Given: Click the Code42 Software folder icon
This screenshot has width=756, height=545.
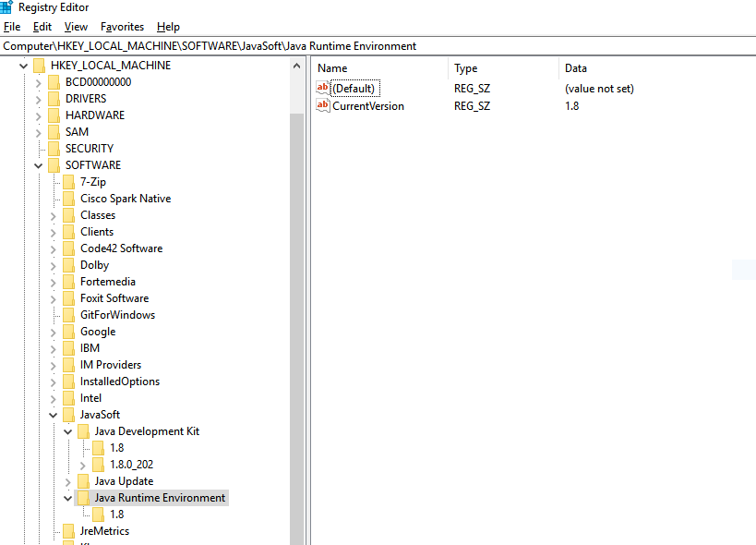Looking at the screenshot, I should [69, 248].
